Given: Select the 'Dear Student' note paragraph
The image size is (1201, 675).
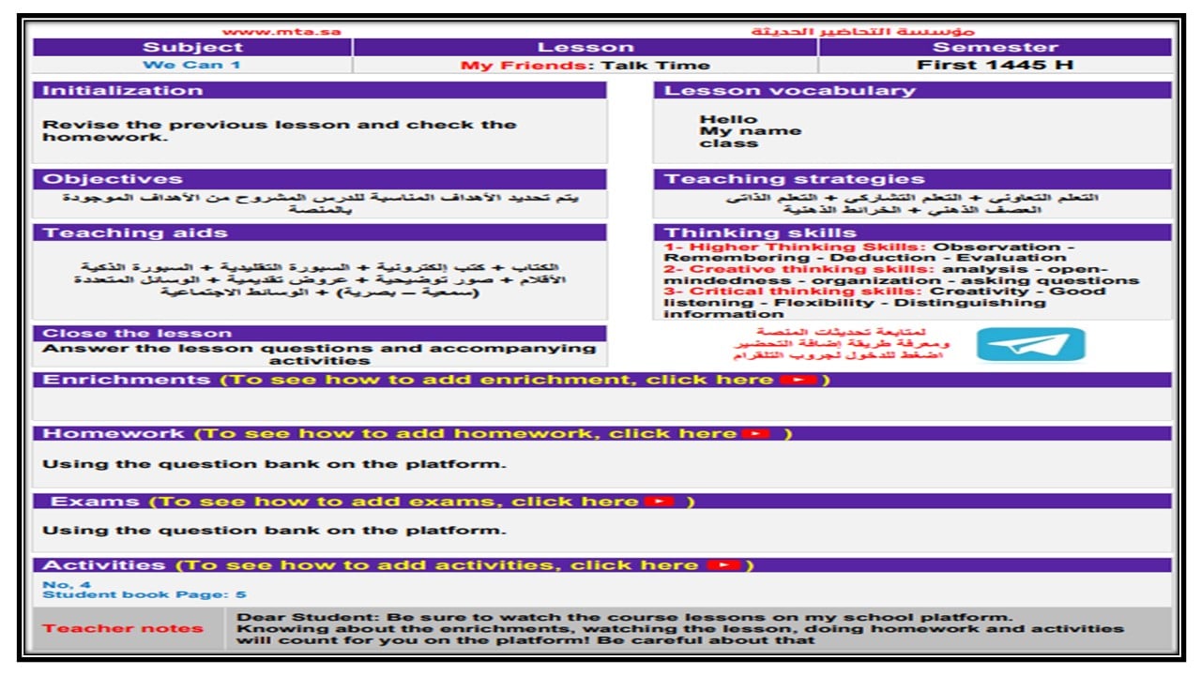Looking at the screenshot, I should [x=680, y=629].
